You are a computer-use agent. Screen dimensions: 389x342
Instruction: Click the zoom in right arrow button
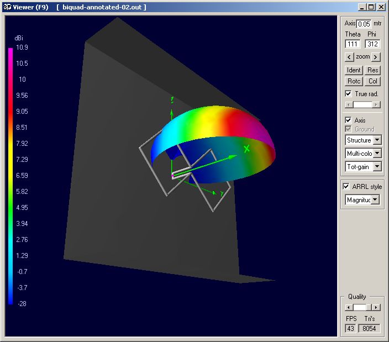376,57
